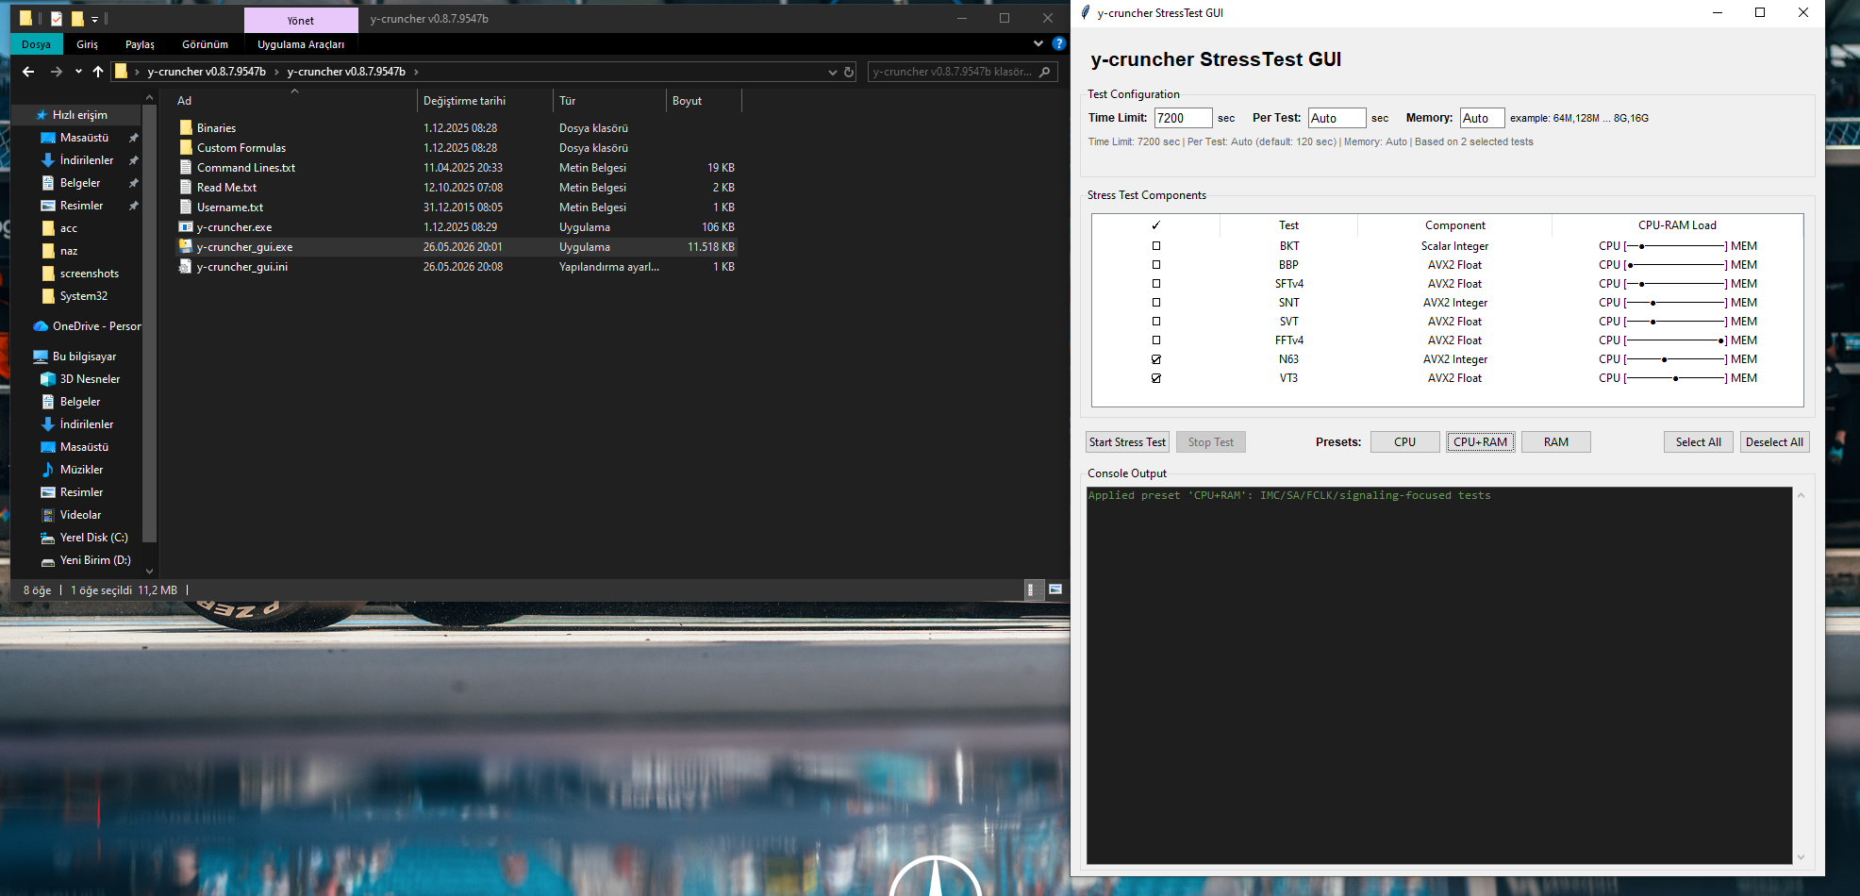This screenshot has width=1860, height=896.
Task: Switch Explorer to large icons view
Action: (x=1055, y=589)
